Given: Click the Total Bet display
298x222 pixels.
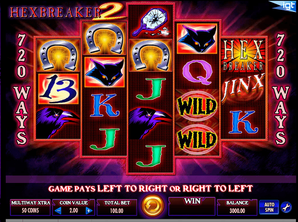Looking at the screenshot, I should click(x=117, y=207).
